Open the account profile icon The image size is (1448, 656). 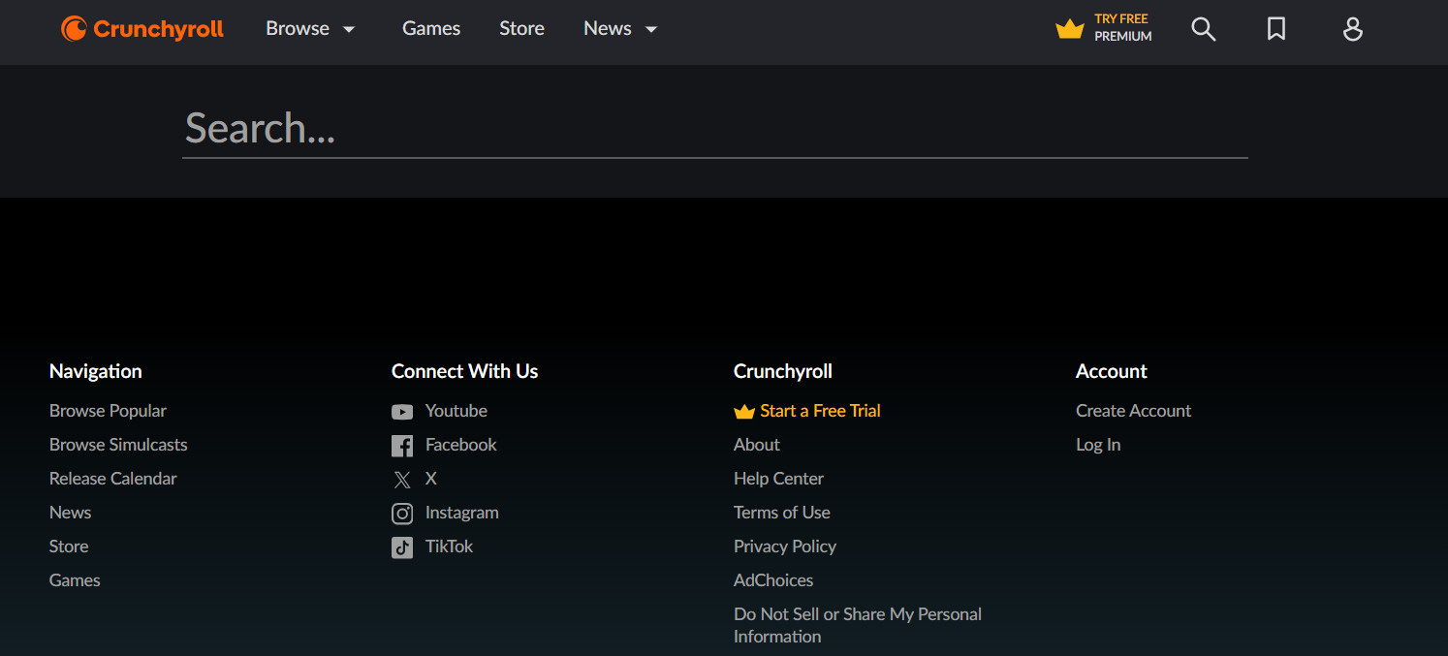(1352, 29)
